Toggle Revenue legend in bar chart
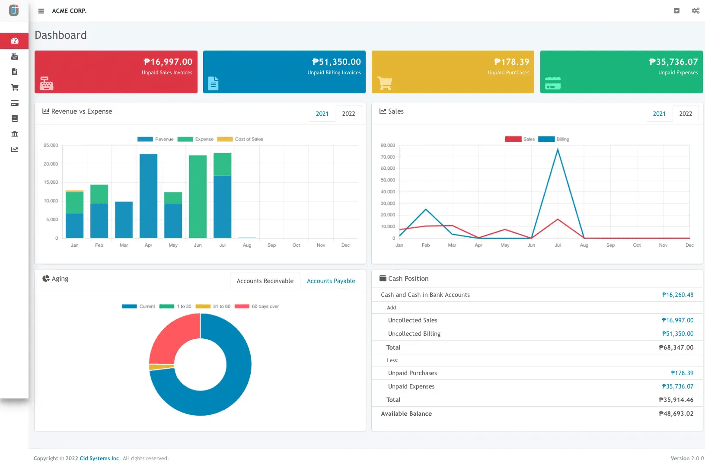The image size is (705, 465). click(155, 139)
